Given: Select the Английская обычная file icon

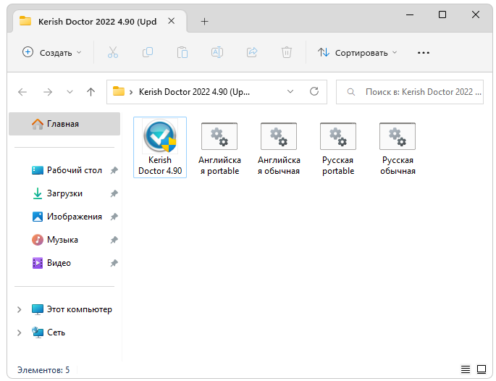Looking at the screenshot, I should 279,138.
